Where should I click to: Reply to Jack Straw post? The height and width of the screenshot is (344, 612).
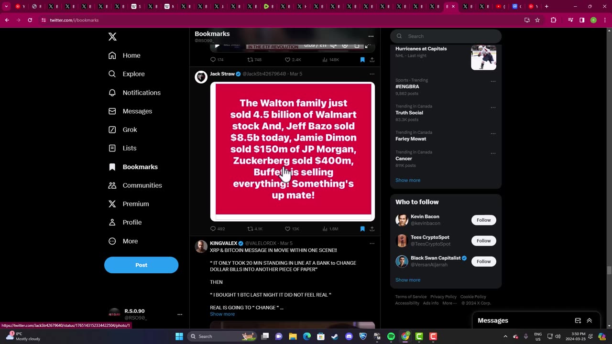[213, 229]
